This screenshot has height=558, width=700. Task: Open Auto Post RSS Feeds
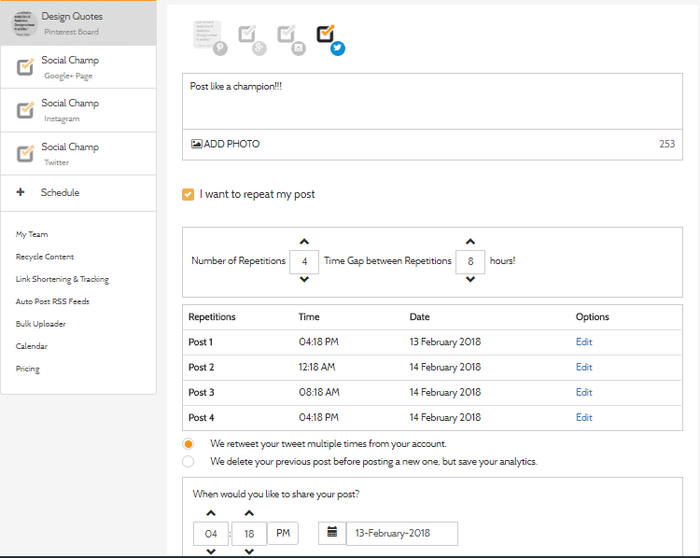pos(52,301)
